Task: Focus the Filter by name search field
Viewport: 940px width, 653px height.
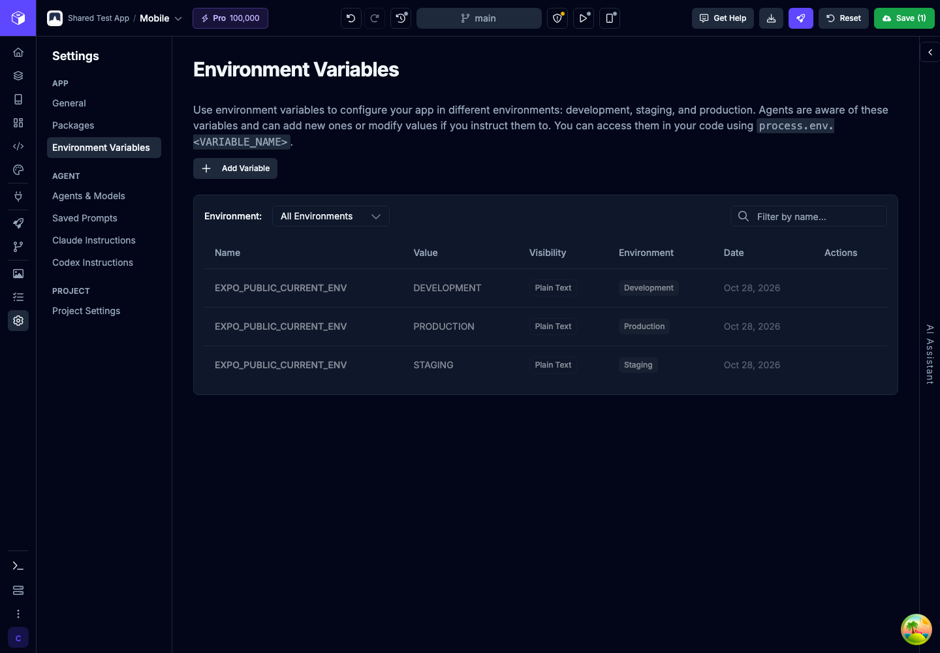Action: point(809,216)
